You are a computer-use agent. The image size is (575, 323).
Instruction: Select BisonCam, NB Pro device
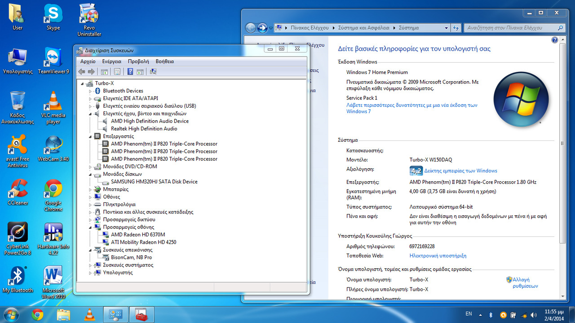(x=132, y=258)
